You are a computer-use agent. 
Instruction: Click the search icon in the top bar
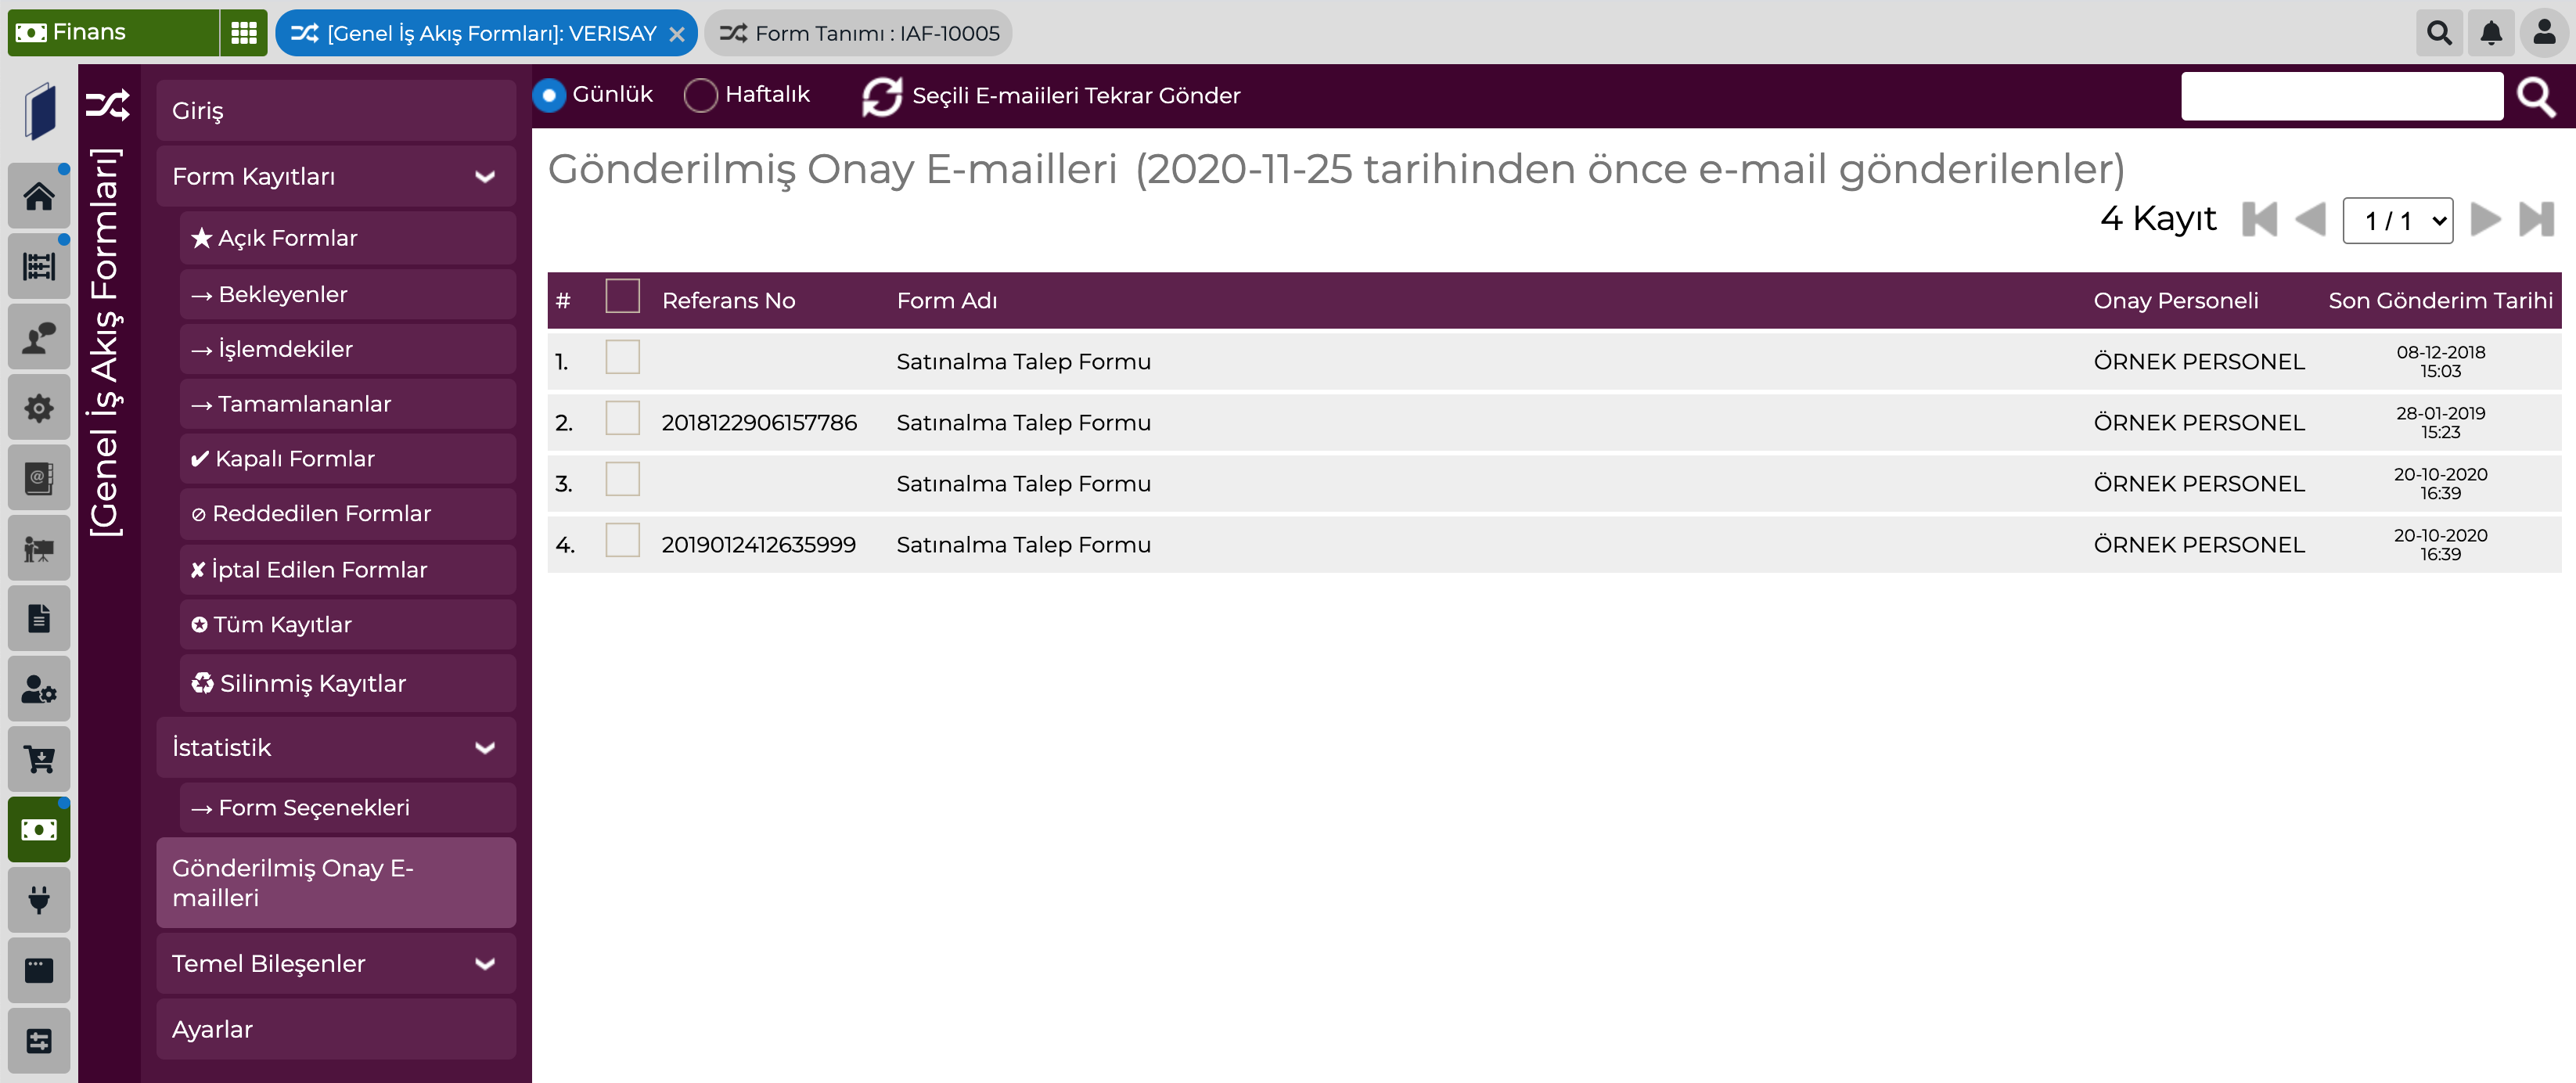(x=2439, y=33)
